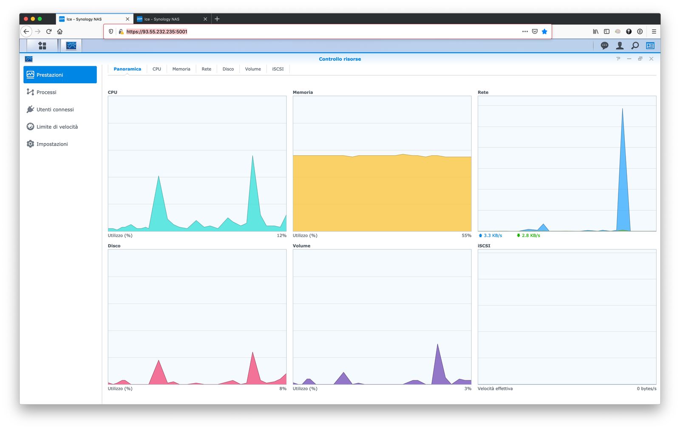
Task: Open Limite di velocità section
Action: pos(60,127)
